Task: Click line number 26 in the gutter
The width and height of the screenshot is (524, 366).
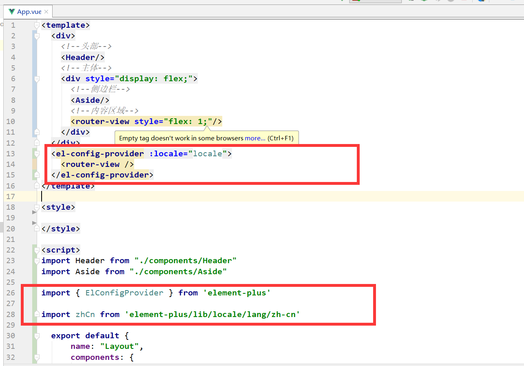Action: (11, 293)
